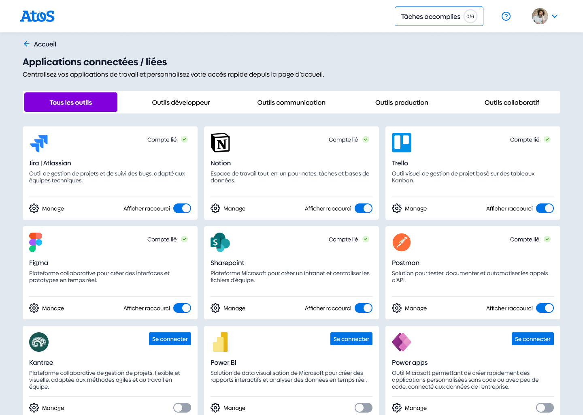Click the Postman Manage gear icon
This screenshot has height=415, width=583.
click(397, 308)
